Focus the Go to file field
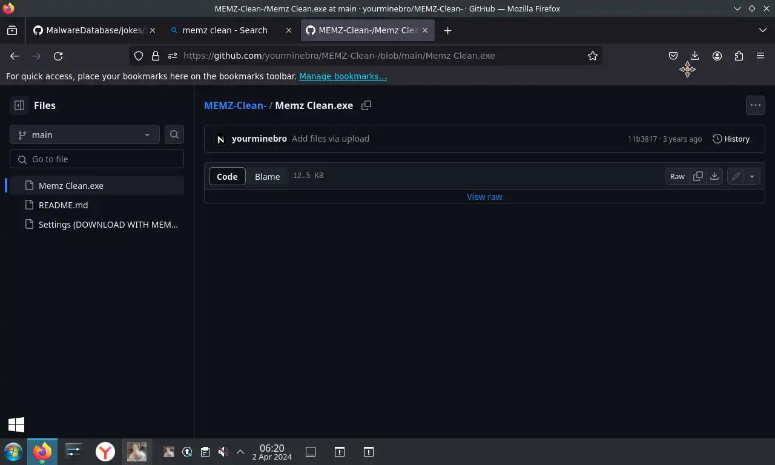775x465 pixels. [97, 159]
